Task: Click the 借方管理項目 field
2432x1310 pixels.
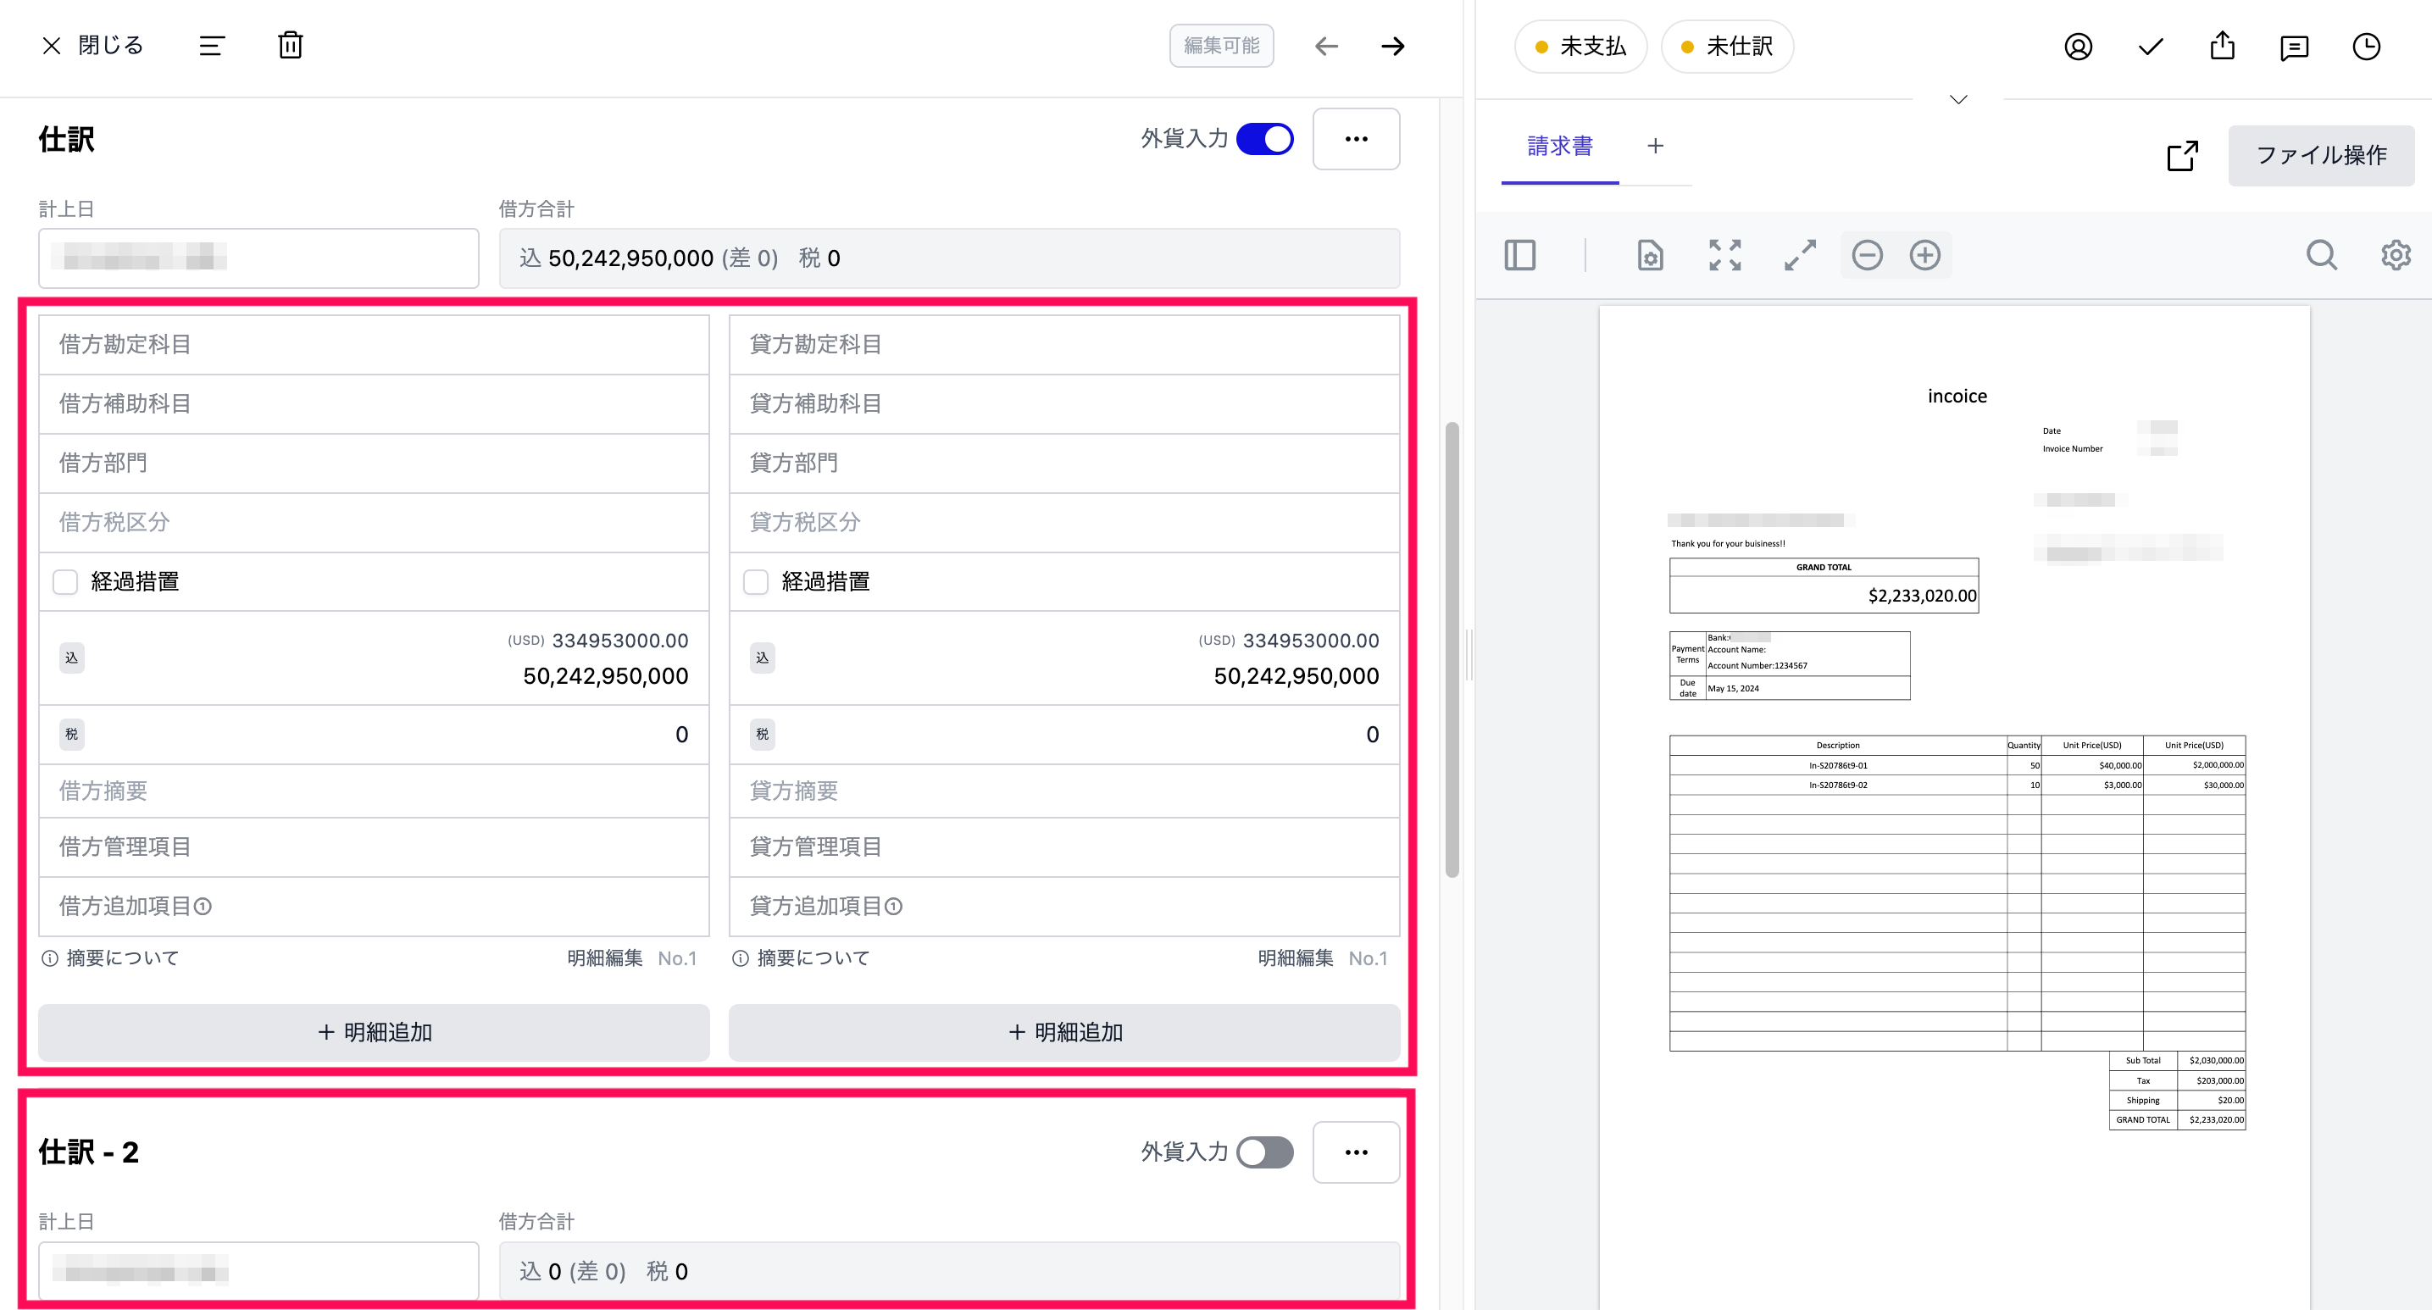Action: (374, 847)
